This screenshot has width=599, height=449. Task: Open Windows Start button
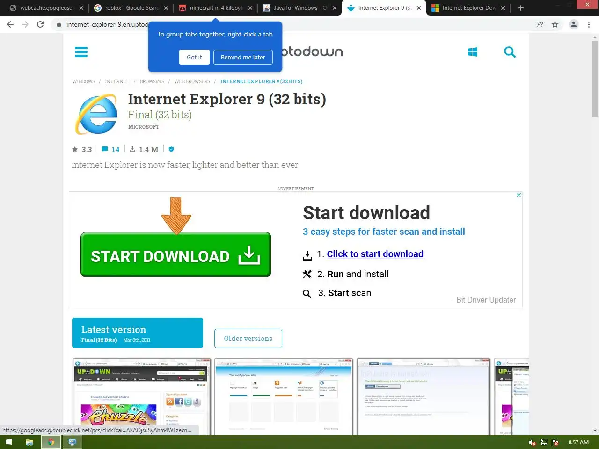tap(8, 442)
